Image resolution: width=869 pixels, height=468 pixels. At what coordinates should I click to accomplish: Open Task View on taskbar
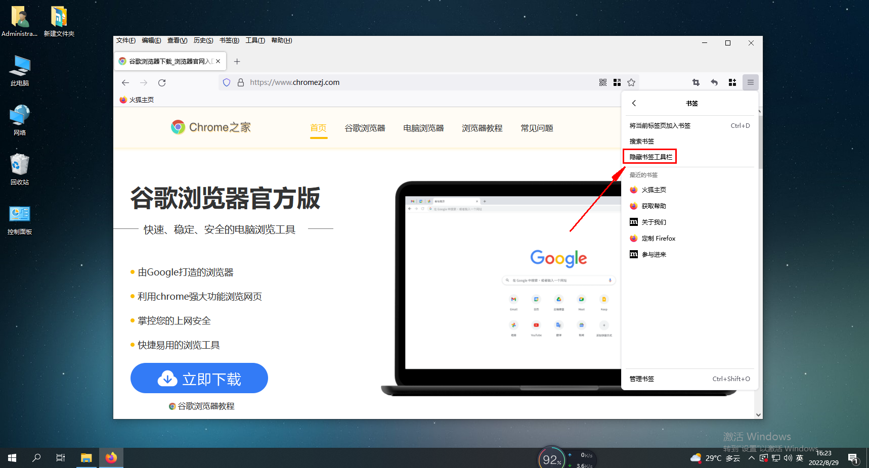pos(61,458)
